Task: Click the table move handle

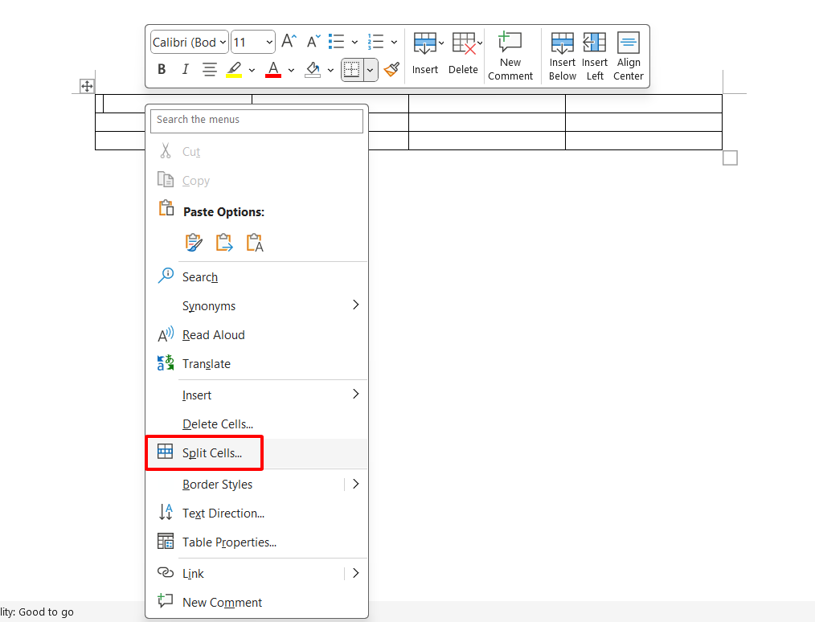Action: click(87, 86)
